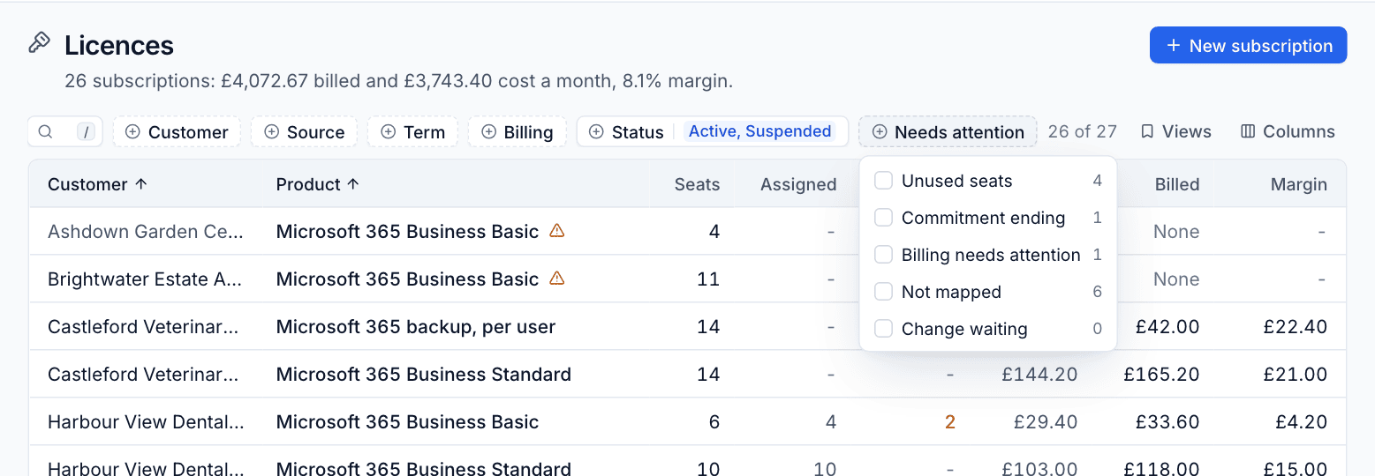The height and width of the screenshot is (476, 1375).
Task: Click the count 4 beside Unused seats
Action: click(1098, 181)
